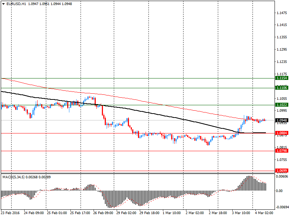
Task: Click the 1.1106 green level price label
Action: [x=282, y=88]
